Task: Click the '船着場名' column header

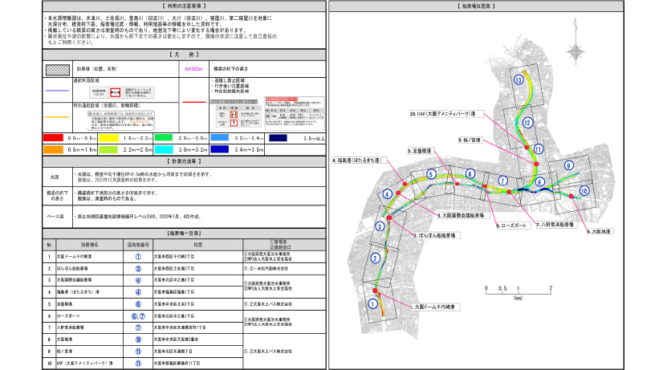Action: coord(90,245)
